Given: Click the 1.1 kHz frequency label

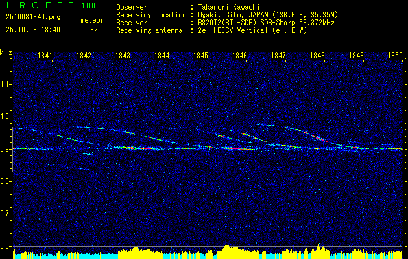Looking at the screenshot, I should pyautogui.click(x=5, y=84).
